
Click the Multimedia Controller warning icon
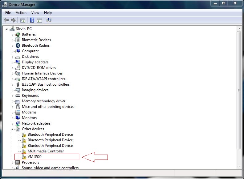pyautogui.click(x=24, y=151)
